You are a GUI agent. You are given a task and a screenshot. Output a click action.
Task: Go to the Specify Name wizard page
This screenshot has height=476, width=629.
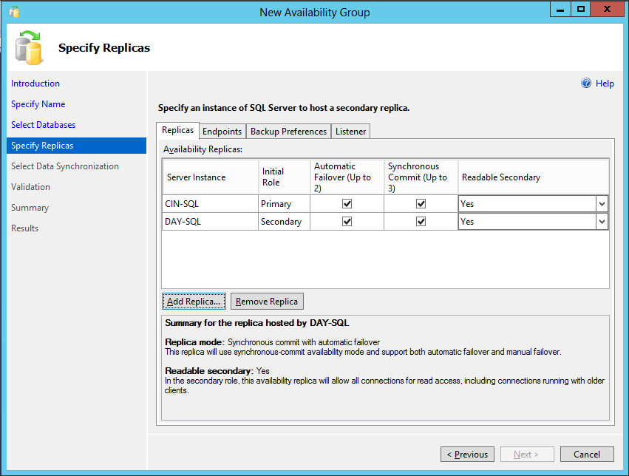(x=38, y=104)
